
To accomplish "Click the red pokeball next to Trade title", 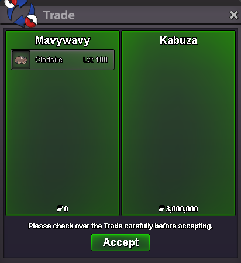I will [x=32, y=21].
